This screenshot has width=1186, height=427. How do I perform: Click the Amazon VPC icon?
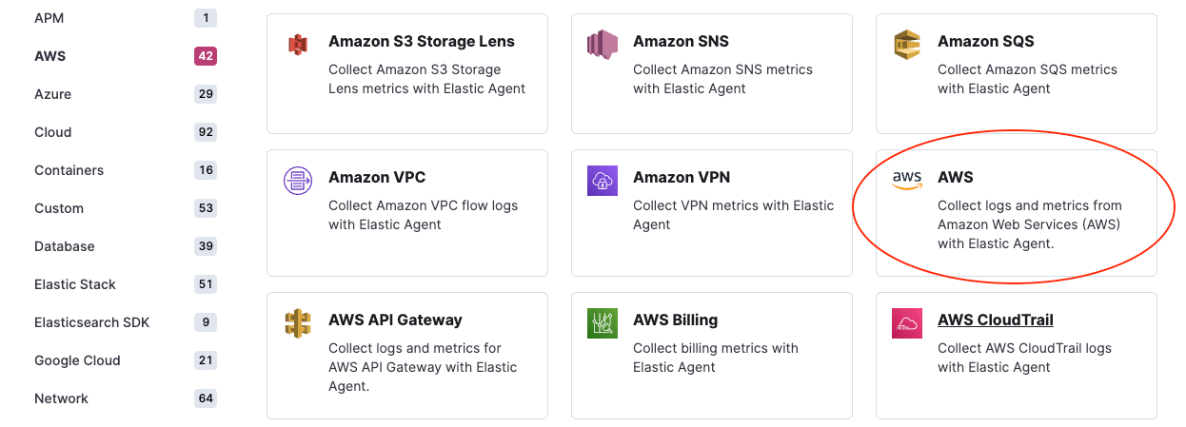[298, 180]
